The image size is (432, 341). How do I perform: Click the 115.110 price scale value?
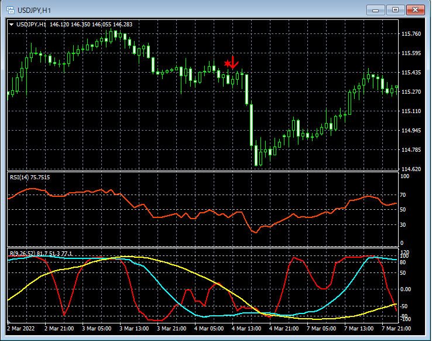411,111
